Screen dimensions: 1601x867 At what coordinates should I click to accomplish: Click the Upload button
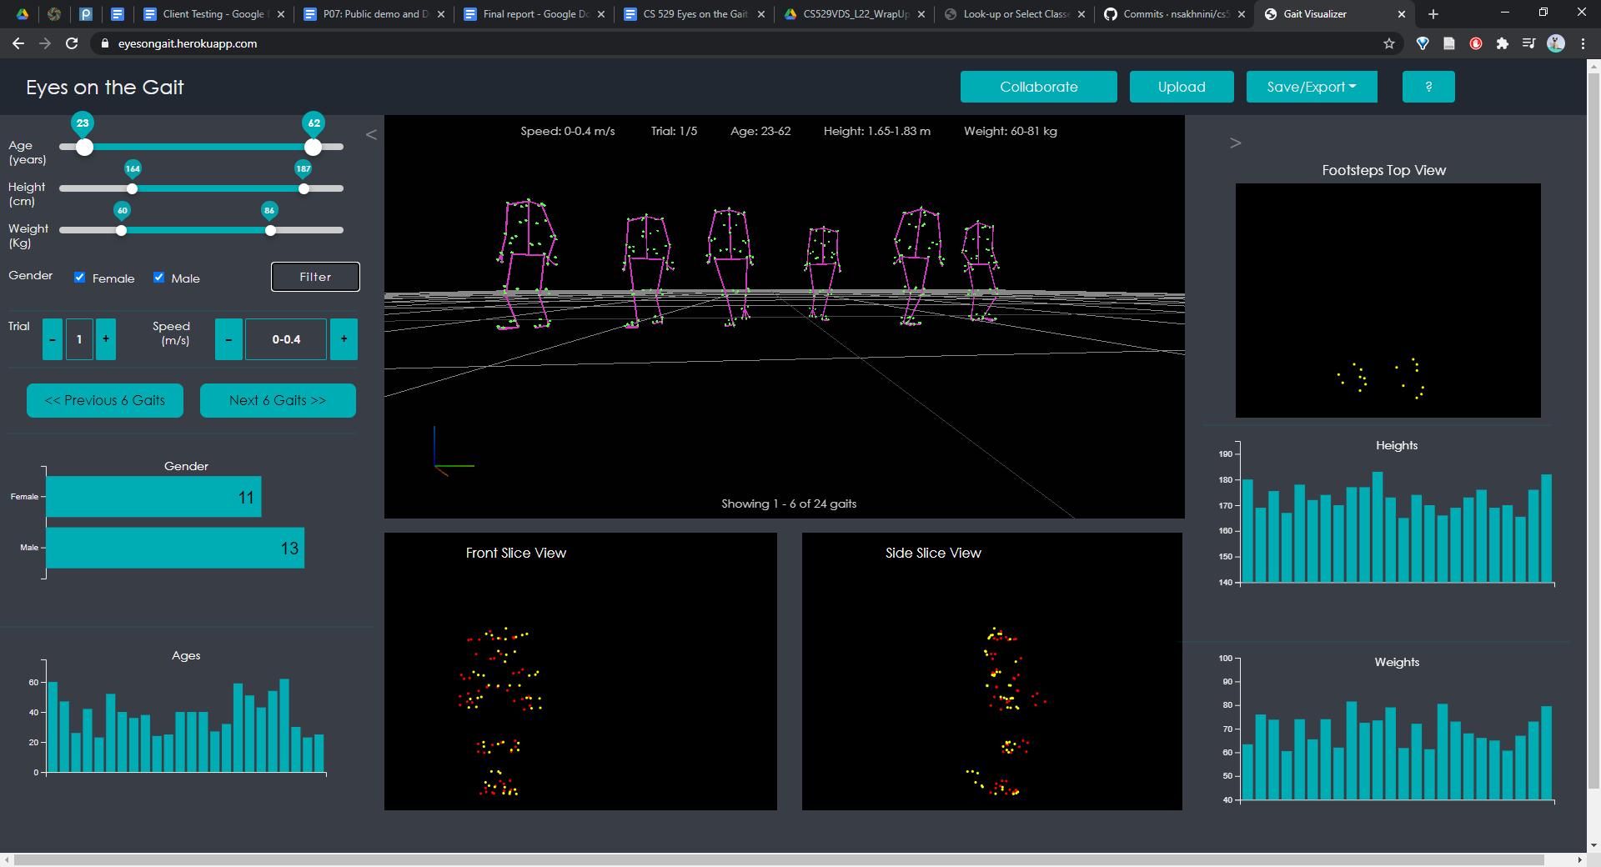[1182, 87]
